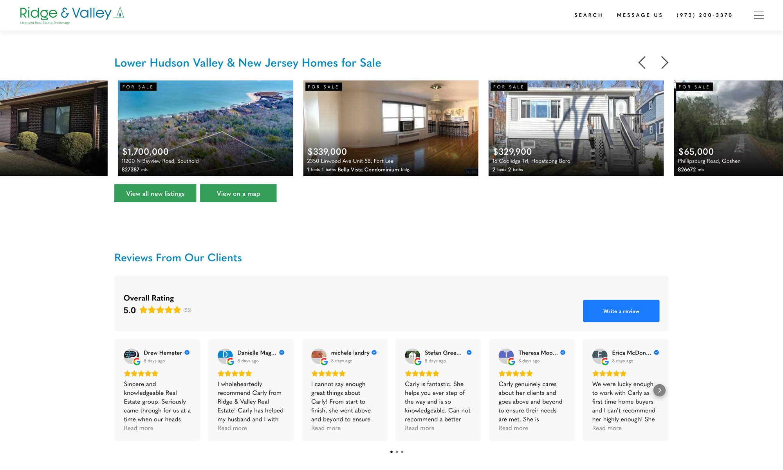Click View all new listings button
The height and width of the screenshot is (470, 783).
pos(155,193)
